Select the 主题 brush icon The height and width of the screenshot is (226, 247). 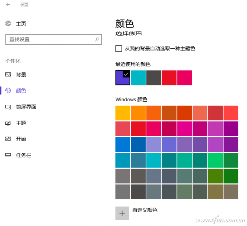tap(8, 123)
